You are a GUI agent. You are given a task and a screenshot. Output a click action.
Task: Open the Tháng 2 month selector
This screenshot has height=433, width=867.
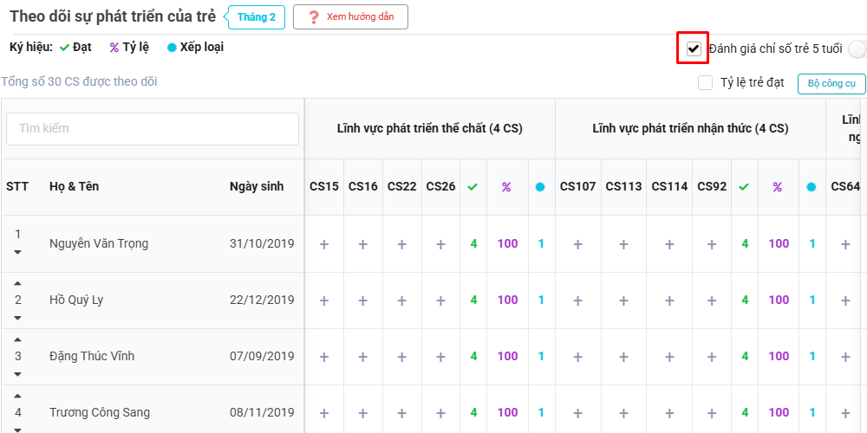(x=257, y=17)
